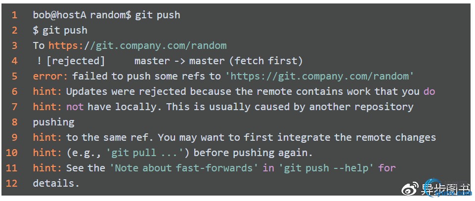
Task: Click the quoted repository URL in the error line
Action: point(320,77)
